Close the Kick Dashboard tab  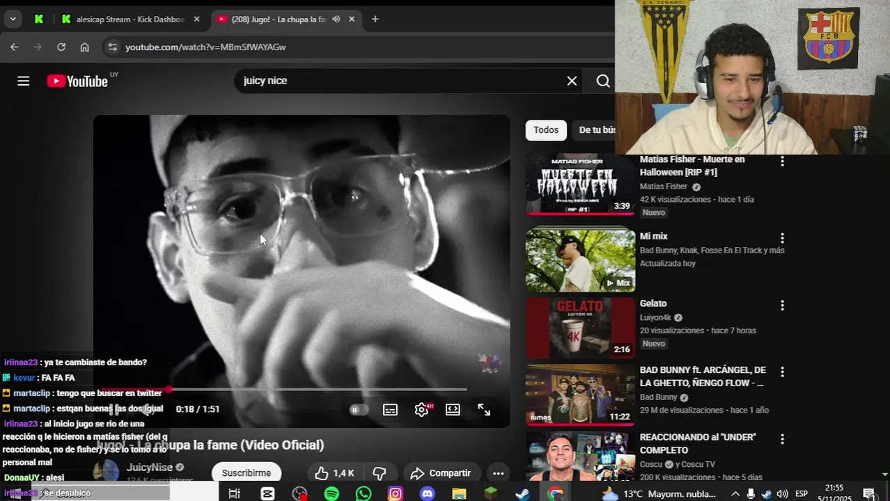pos(196,19)
